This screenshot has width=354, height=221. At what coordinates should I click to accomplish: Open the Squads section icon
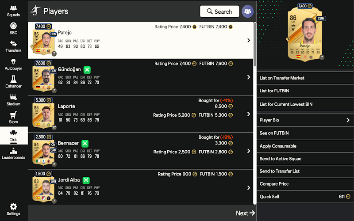pos(13,8)
